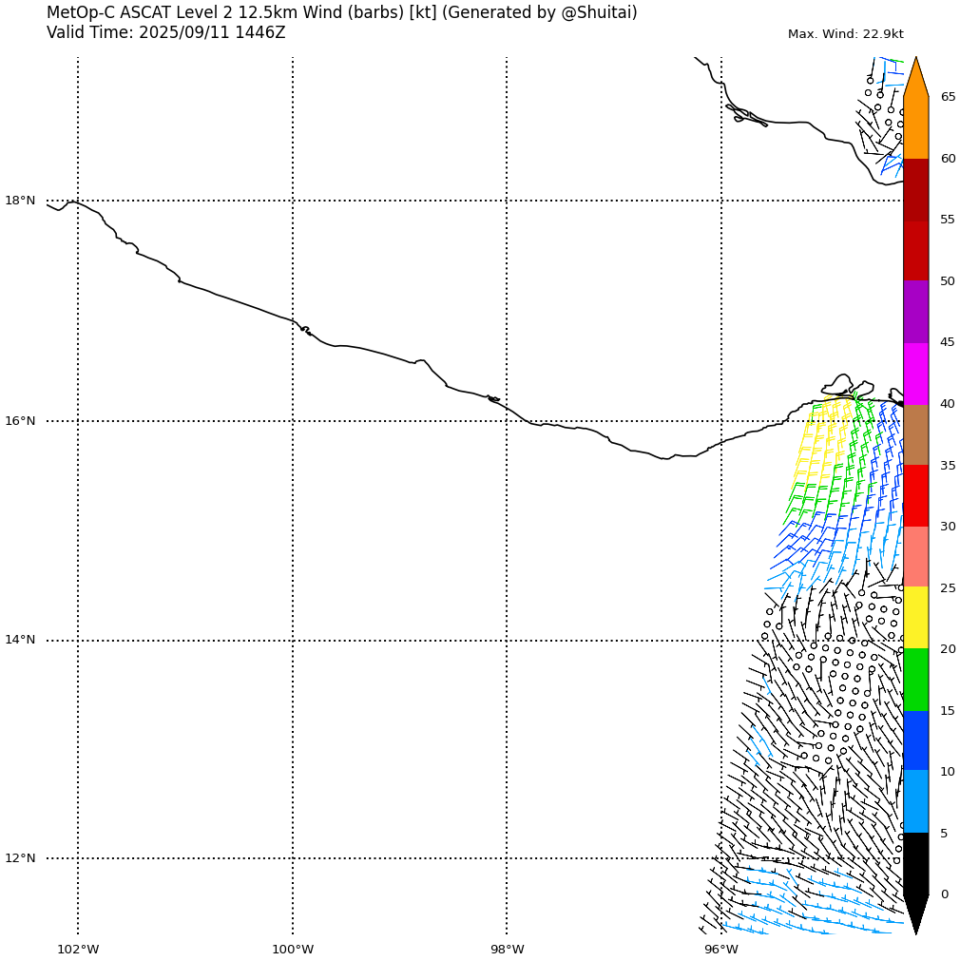Click the colorbar tick label 0
Screen dimensions: 960x961
pyautogui.click(x=944, y=894)
